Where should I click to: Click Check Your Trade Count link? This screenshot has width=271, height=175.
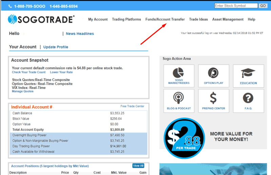(29, 72)
